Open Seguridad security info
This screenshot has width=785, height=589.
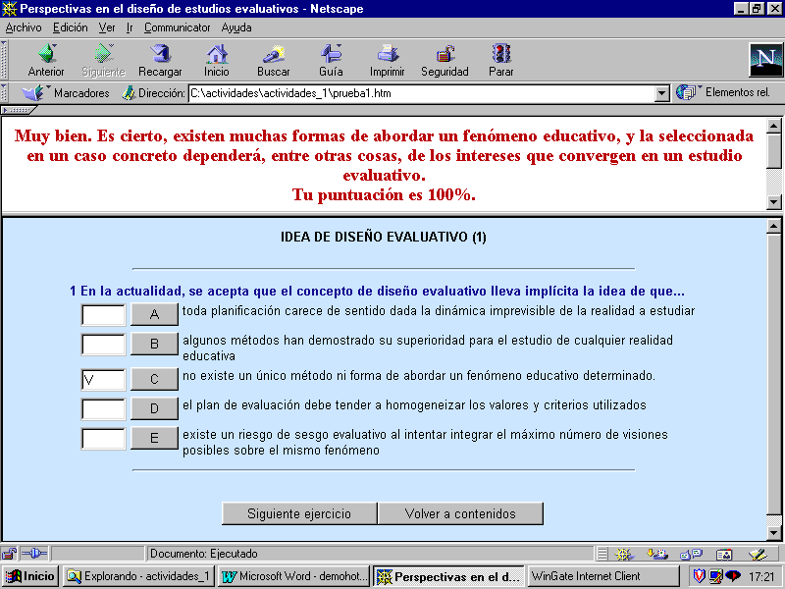tap(445, 60)
